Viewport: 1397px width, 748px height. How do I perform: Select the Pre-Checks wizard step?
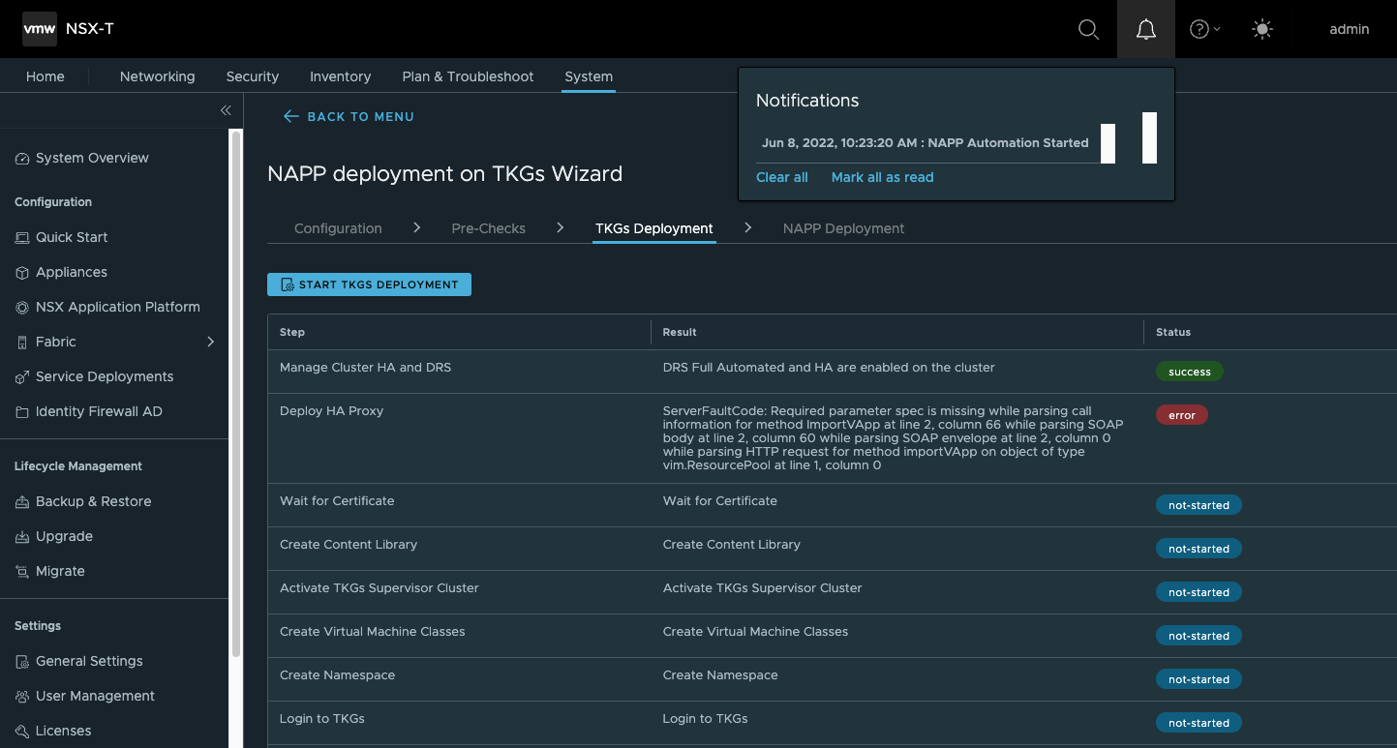coord(489,228)
